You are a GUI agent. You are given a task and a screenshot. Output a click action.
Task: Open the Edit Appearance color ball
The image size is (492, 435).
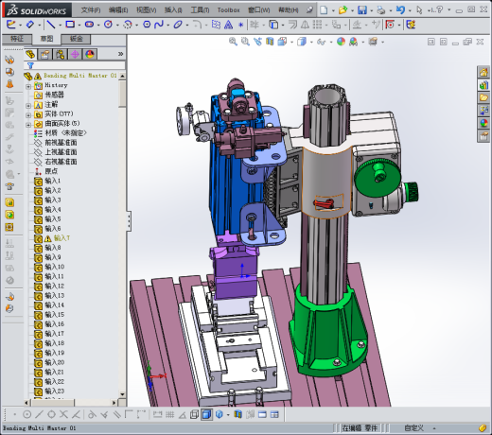click(341, 42)
